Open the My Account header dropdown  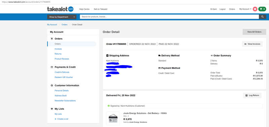coord(245,9)
